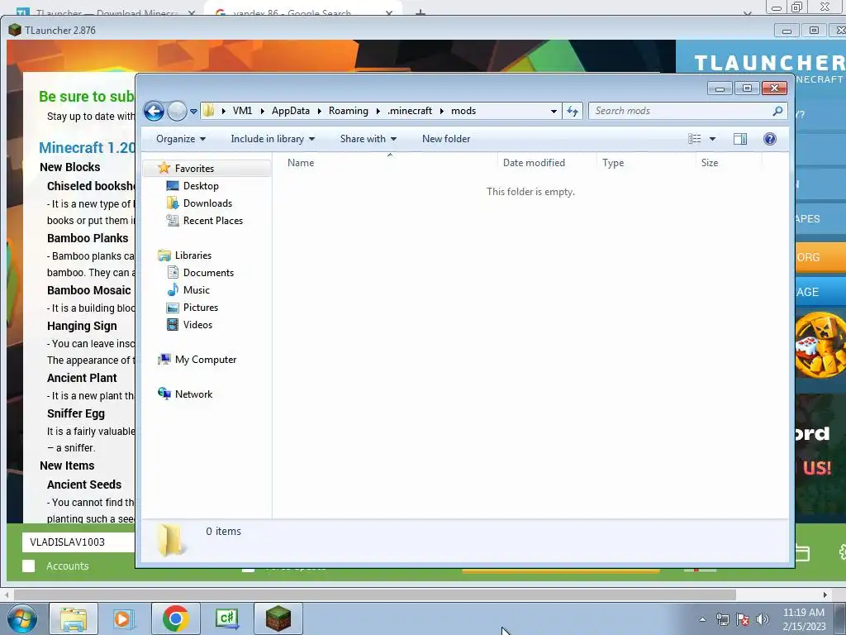Launch Windows Media Player from taskbar
The image size is (846, 635).
point(124,618)
